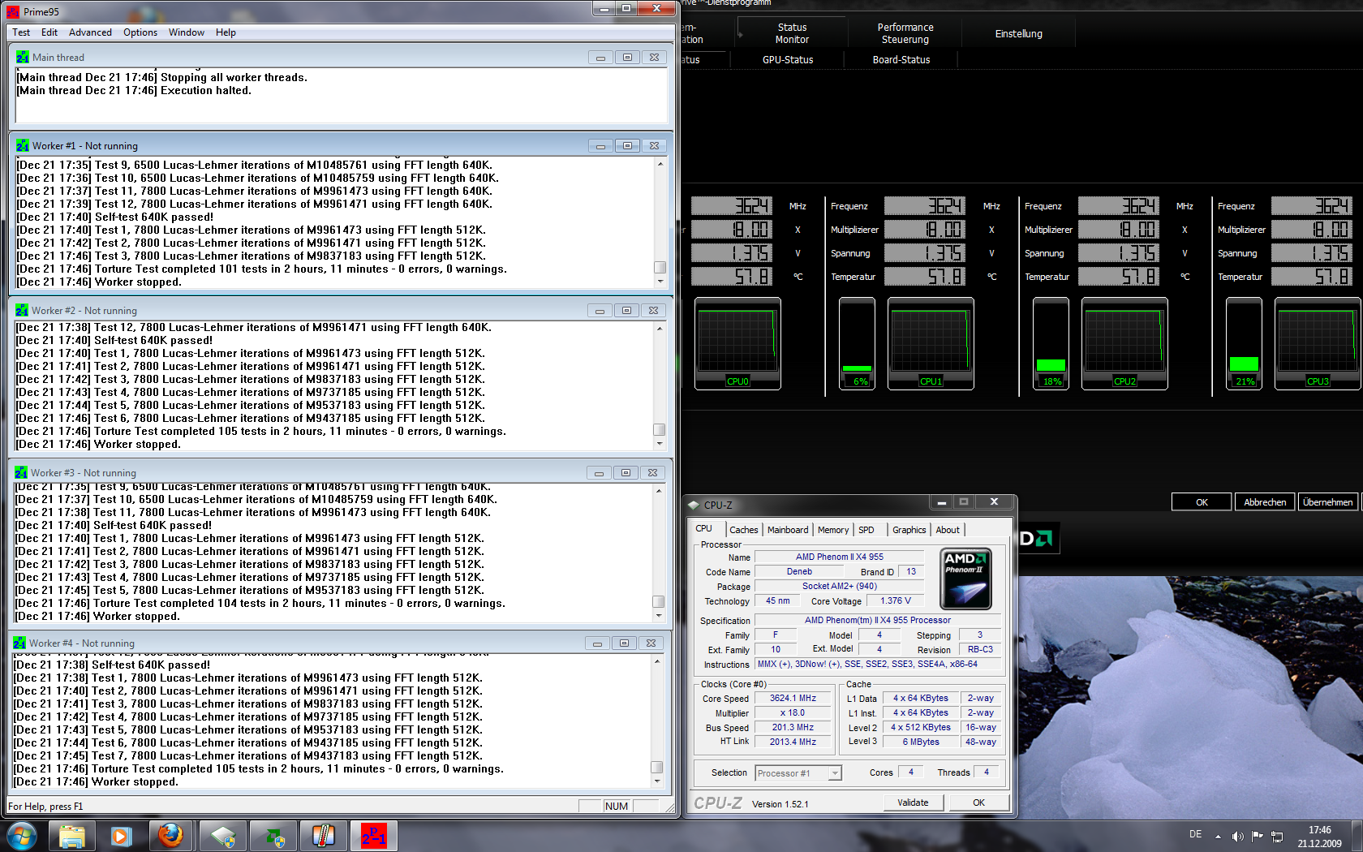Open Firefox from the taskbar
1363x852 pixels.
pyautogui.click(x=170, y=836)
